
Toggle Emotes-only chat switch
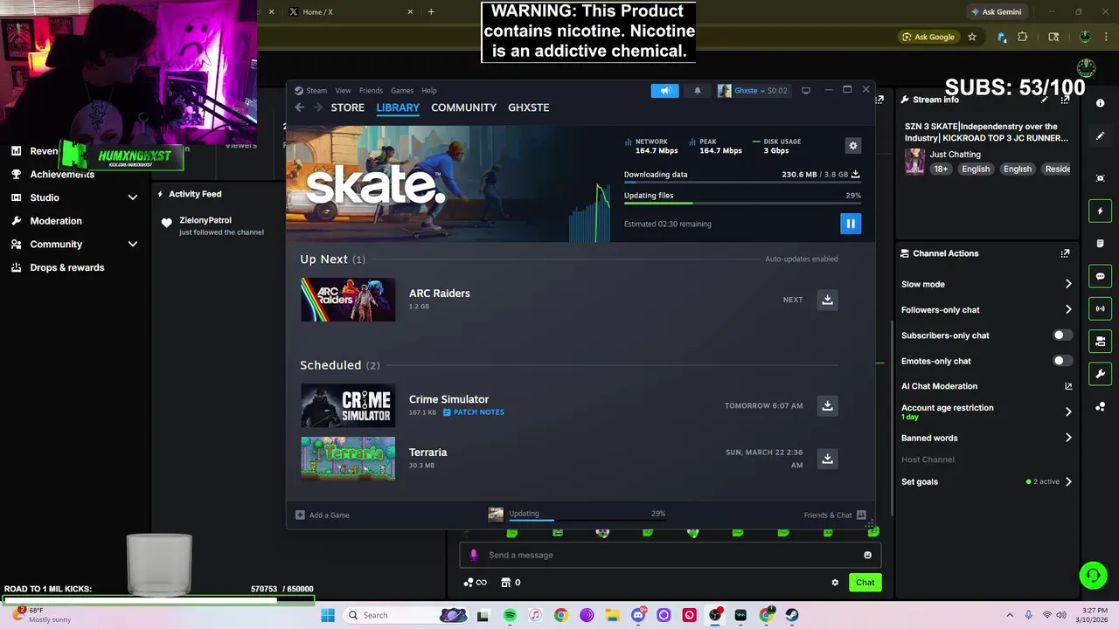[1062, 361]
